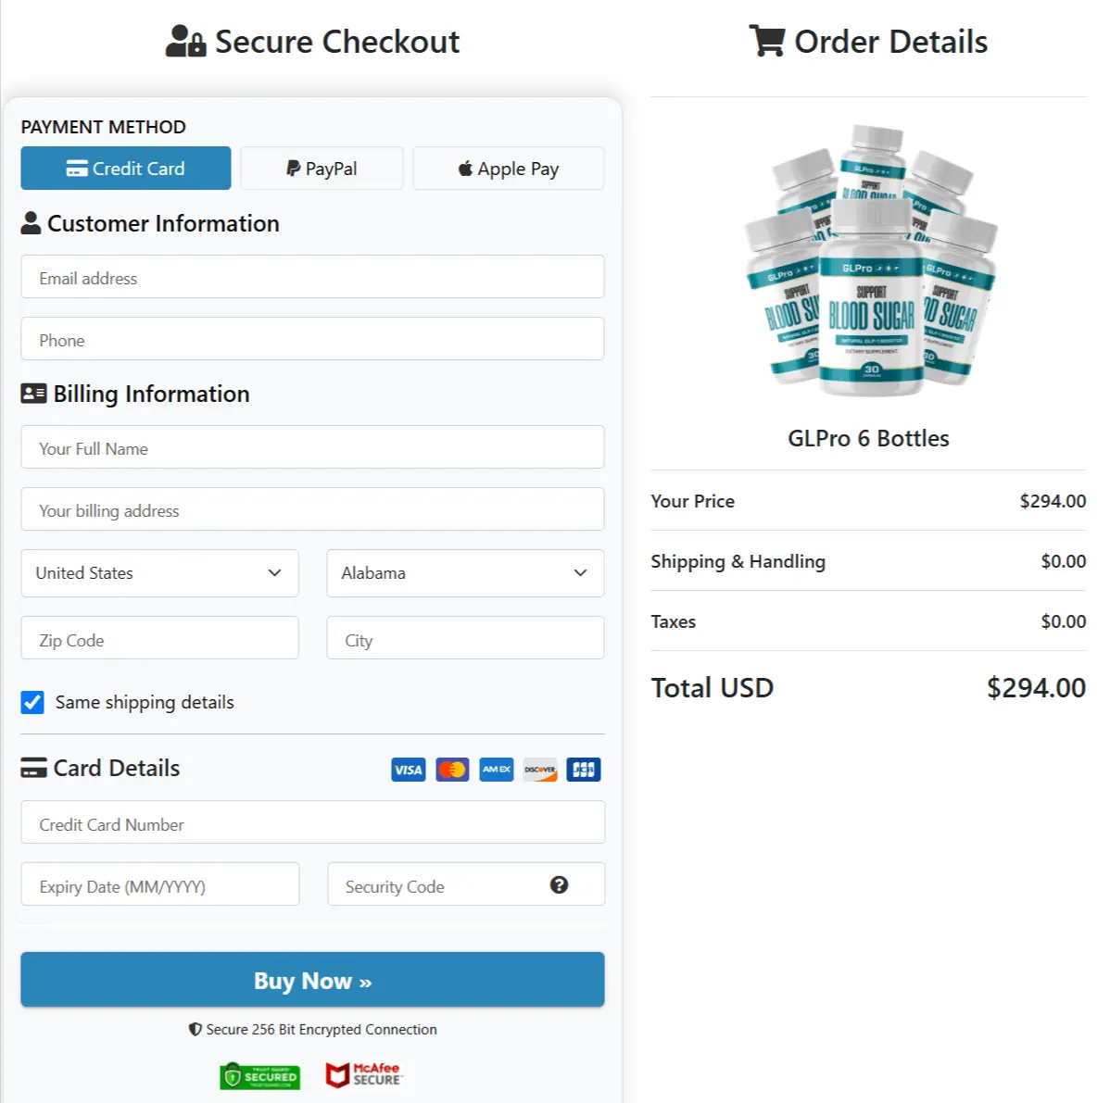Select the AMEX payment icon

click(496, 770)
